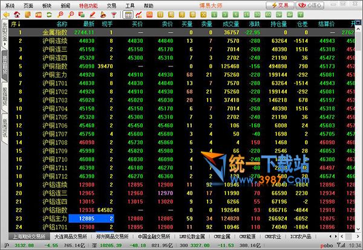Screen dimensions: 363x250
Task: Select the 沪铜1708 row
Action: point(181,143)
